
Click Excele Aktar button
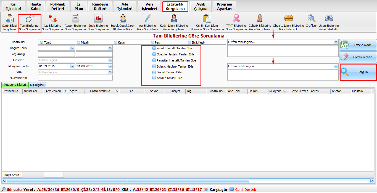click(358, 45)
